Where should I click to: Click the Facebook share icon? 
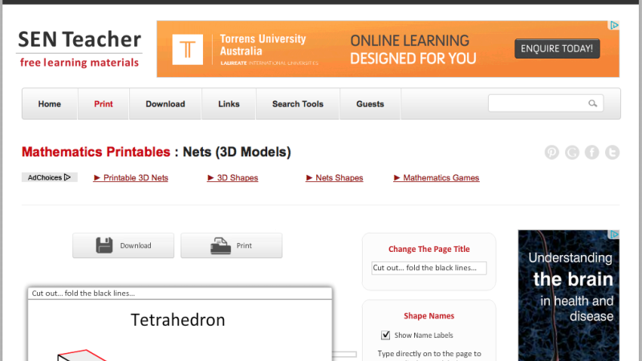coord(592,152)
